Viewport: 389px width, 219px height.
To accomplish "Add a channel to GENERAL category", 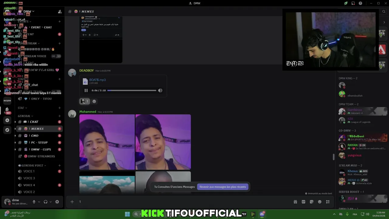I will tap(60, 116).
